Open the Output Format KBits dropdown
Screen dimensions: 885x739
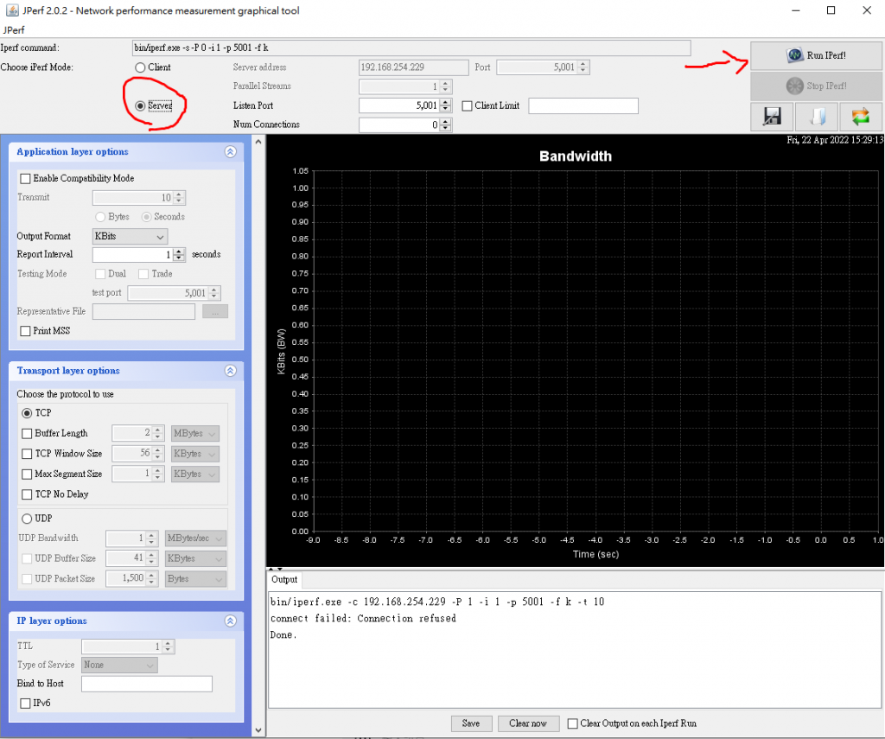(130, 236)
